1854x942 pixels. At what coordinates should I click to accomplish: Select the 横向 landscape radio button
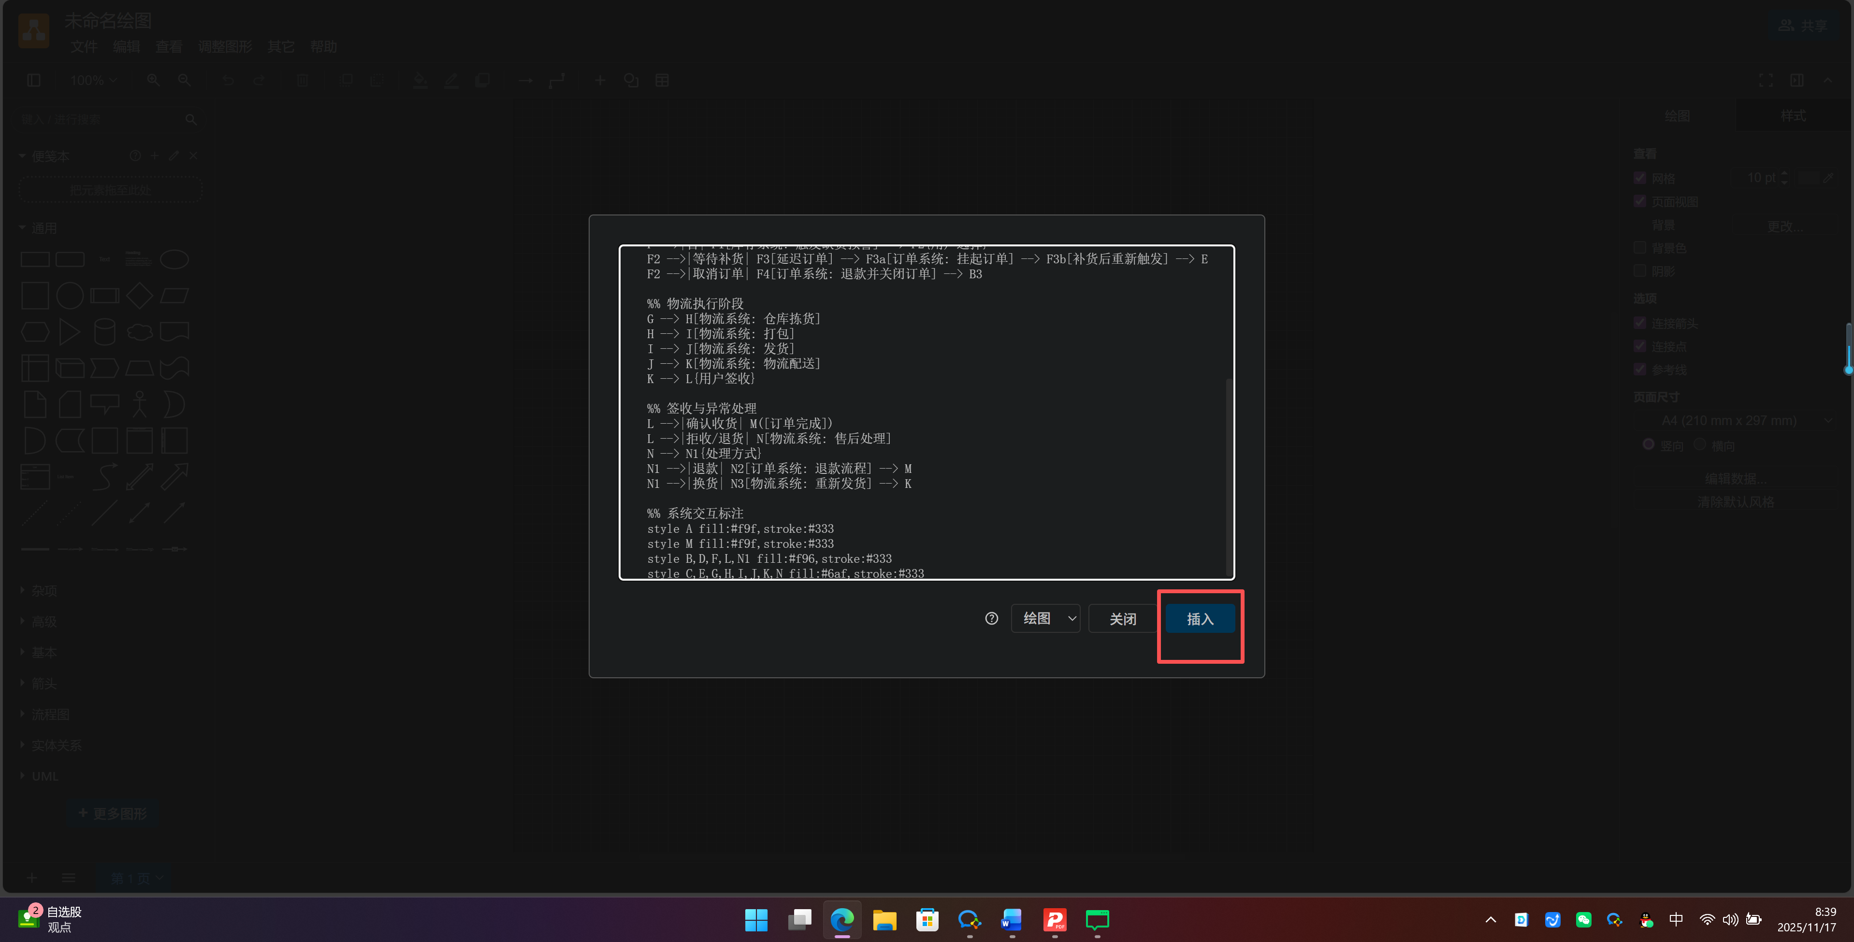1699,445
